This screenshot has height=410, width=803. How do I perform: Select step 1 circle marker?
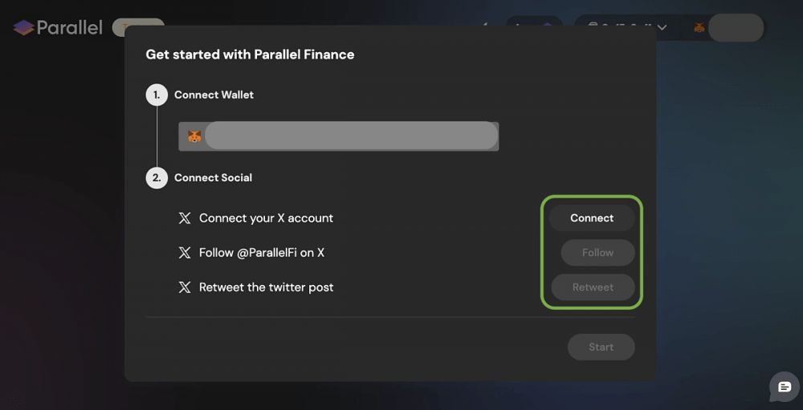[157, 95]
